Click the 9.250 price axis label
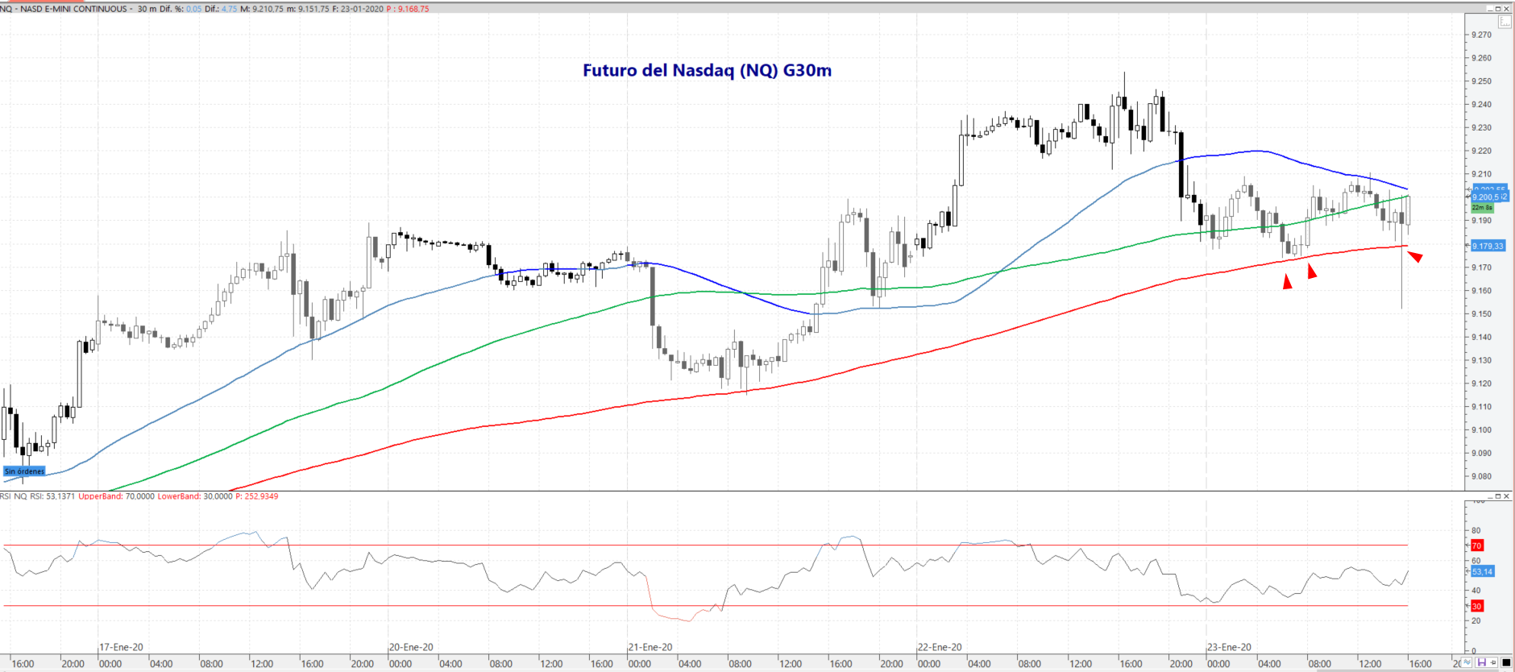The height and width of the screenshot is (672, 1515). pos(1481,81)
